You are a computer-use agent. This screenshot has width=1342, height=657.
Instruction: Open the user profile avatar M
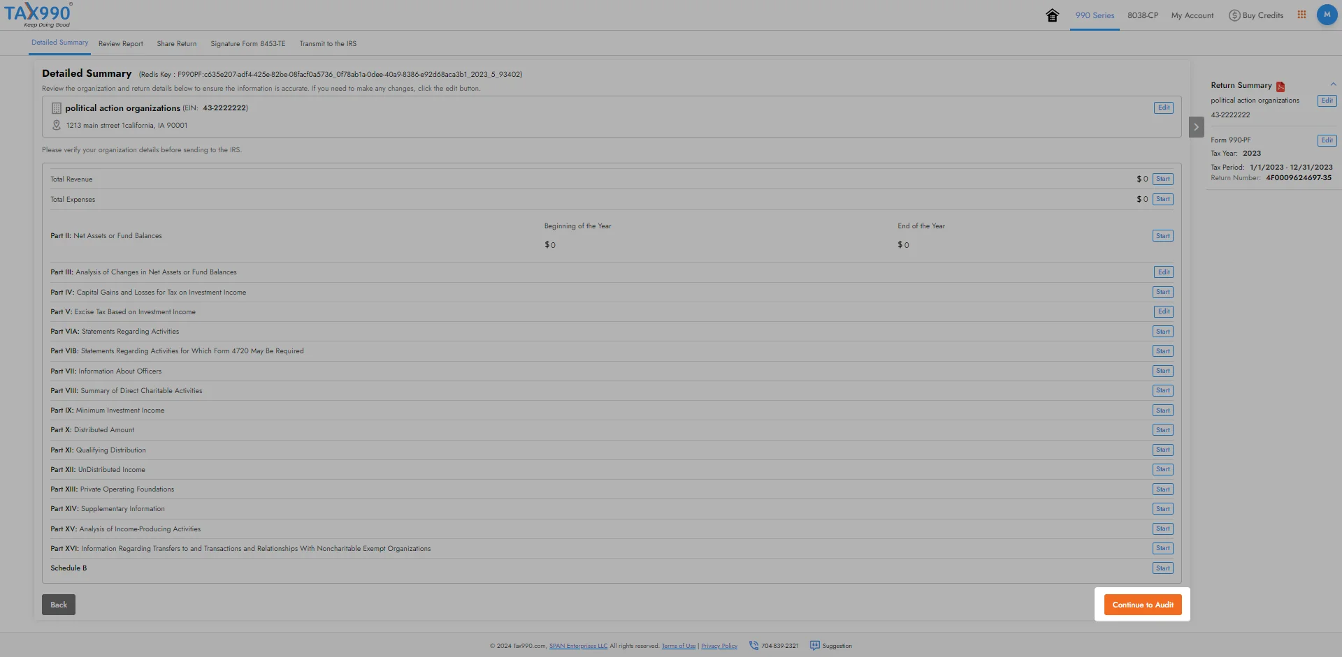pos(1327,15)
